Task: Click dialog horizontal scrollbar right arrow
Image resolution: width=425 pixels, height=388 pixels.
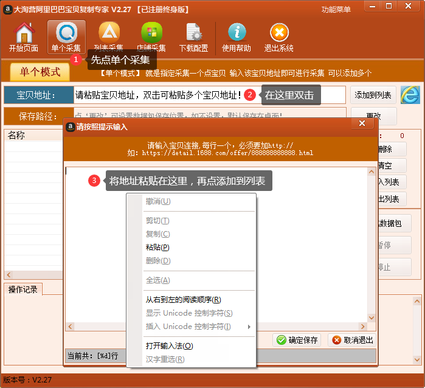Action: [x=362, y=327]
